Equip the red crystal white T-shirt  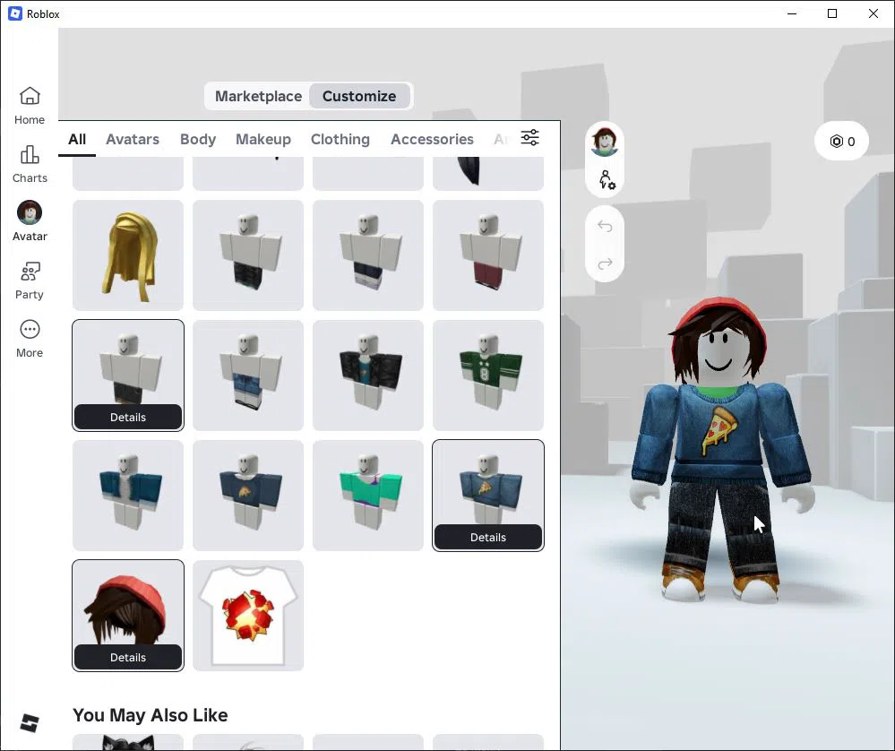pos(248,615)
